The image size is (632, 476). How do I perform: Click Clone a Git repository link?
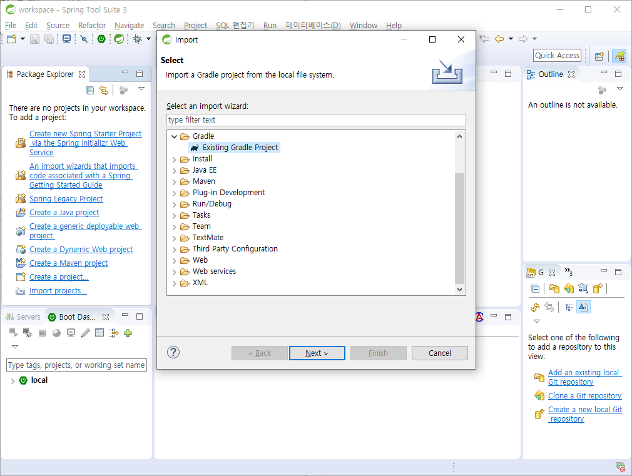click(x=584, y=396)
